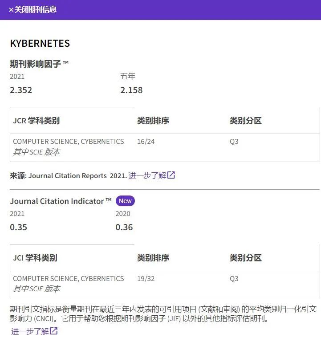The width and height of the screenshot is (321, 342).
Task: Select the JCR rank value 16/24
Action: pos(146,141)
